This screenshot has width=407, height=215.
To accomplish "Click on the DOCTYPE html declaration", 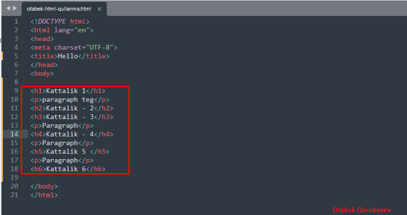I will 60,21.
